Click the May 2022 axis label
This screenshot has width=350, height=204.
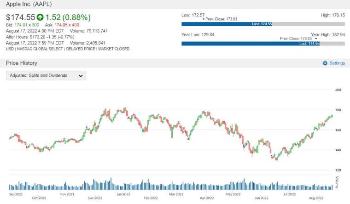tap(233, 194)
